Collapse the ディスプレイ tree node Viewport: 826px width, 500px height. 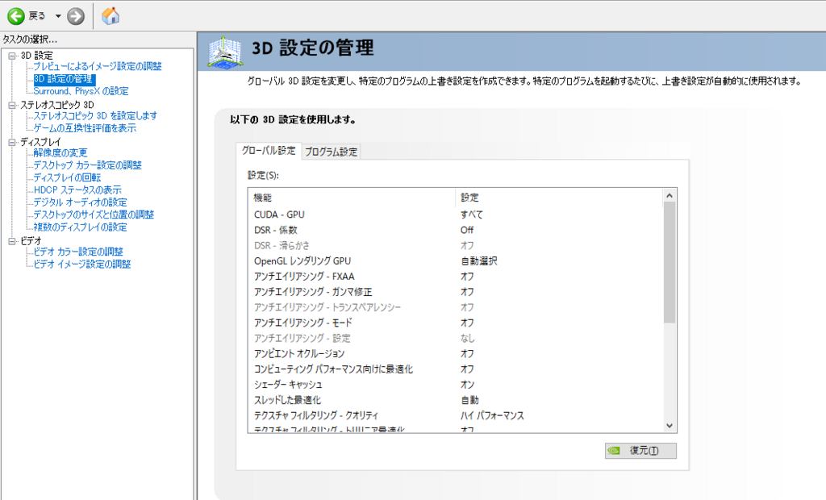click(x=11, y=142)
